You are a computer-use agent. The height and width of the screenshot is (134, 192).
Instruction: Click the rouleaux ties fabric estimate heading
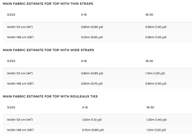[50, 96]
